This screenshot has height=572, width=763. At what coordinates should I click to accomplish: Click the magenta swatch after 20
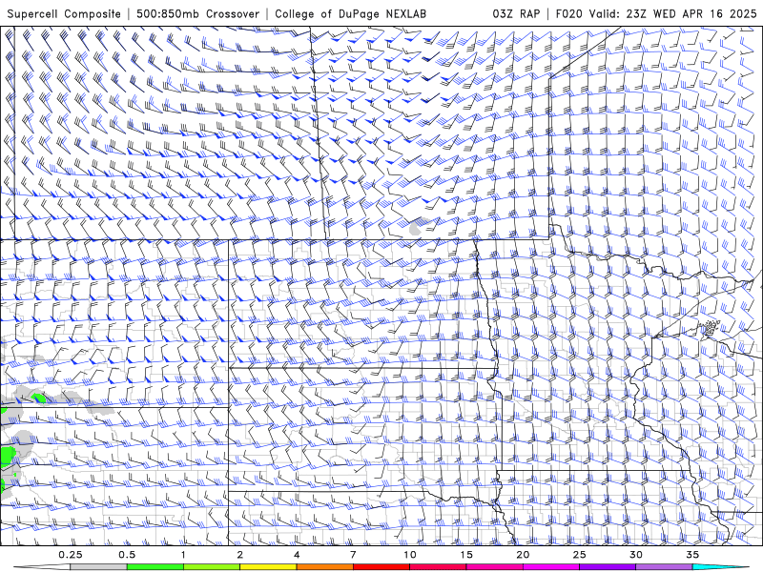click(x=551, y=567)
